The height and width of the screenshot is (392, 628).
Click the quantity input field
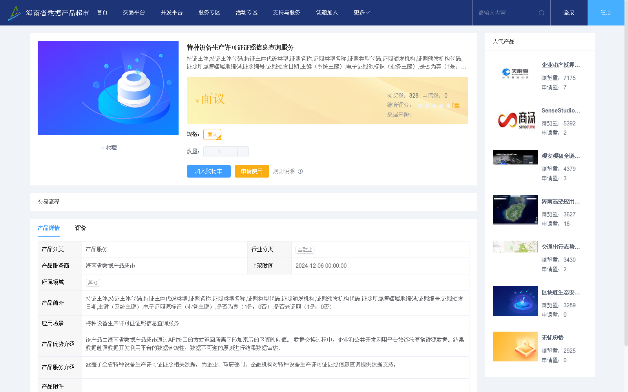(x=220, y=152)
